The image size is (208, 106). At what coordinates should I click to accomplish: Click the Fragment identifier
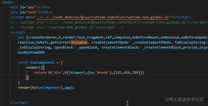pos(95,37)
